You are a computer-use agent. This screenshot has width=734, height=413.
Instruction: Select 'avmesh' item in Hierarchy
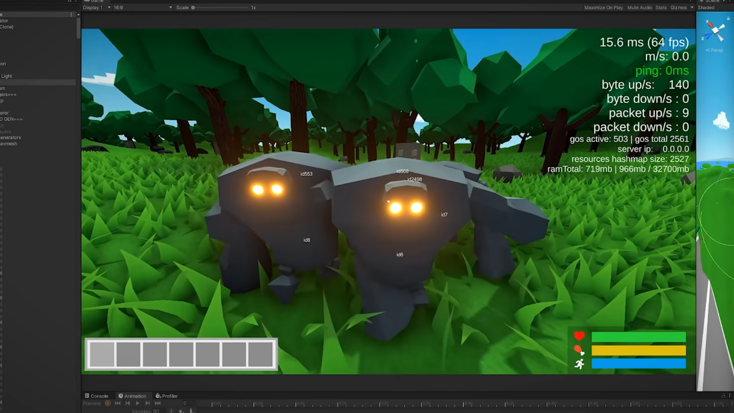8,143
